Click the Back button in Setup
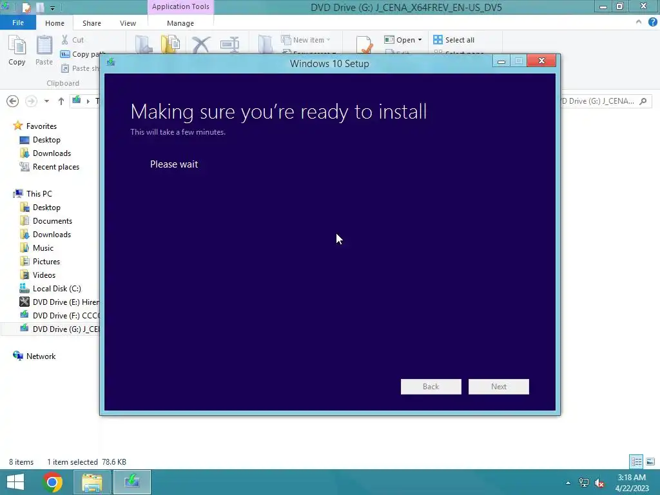Screen dimensions: 660x495 point(431,387)
